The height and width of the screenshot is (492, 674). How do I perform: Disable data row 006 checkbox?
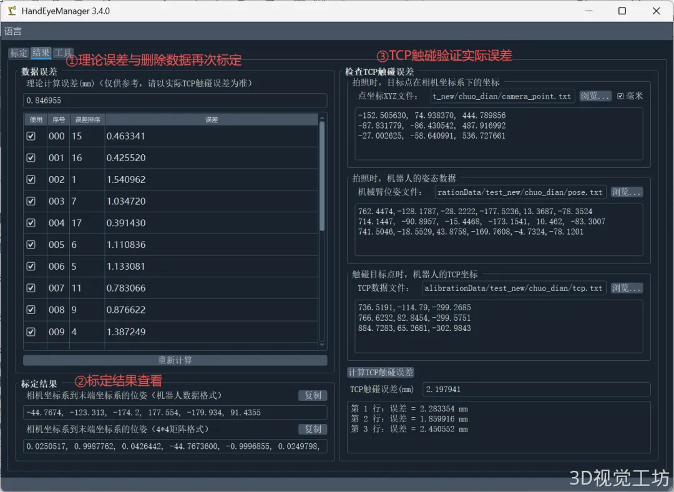click(x=31, y=266)
